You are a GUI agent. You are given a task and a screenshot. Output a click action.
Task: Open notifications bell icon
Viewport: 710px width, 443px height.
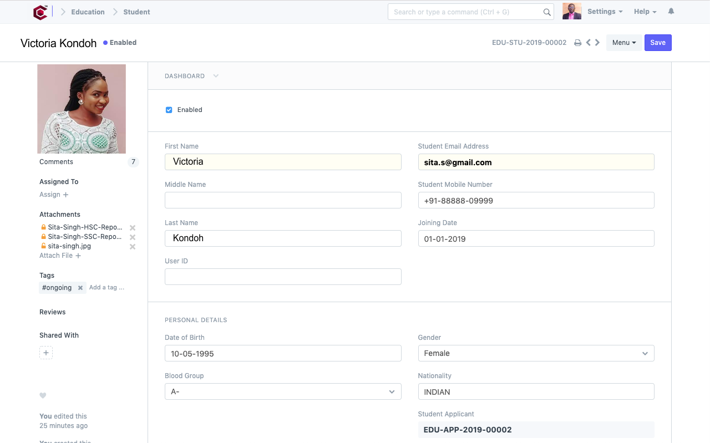click(x=671, y=12)
